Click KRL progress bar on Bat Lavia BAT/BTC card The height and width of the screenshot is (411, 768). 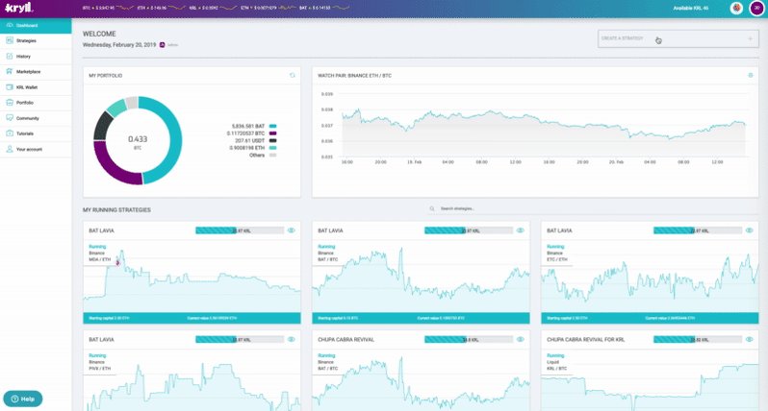[469, 230]
